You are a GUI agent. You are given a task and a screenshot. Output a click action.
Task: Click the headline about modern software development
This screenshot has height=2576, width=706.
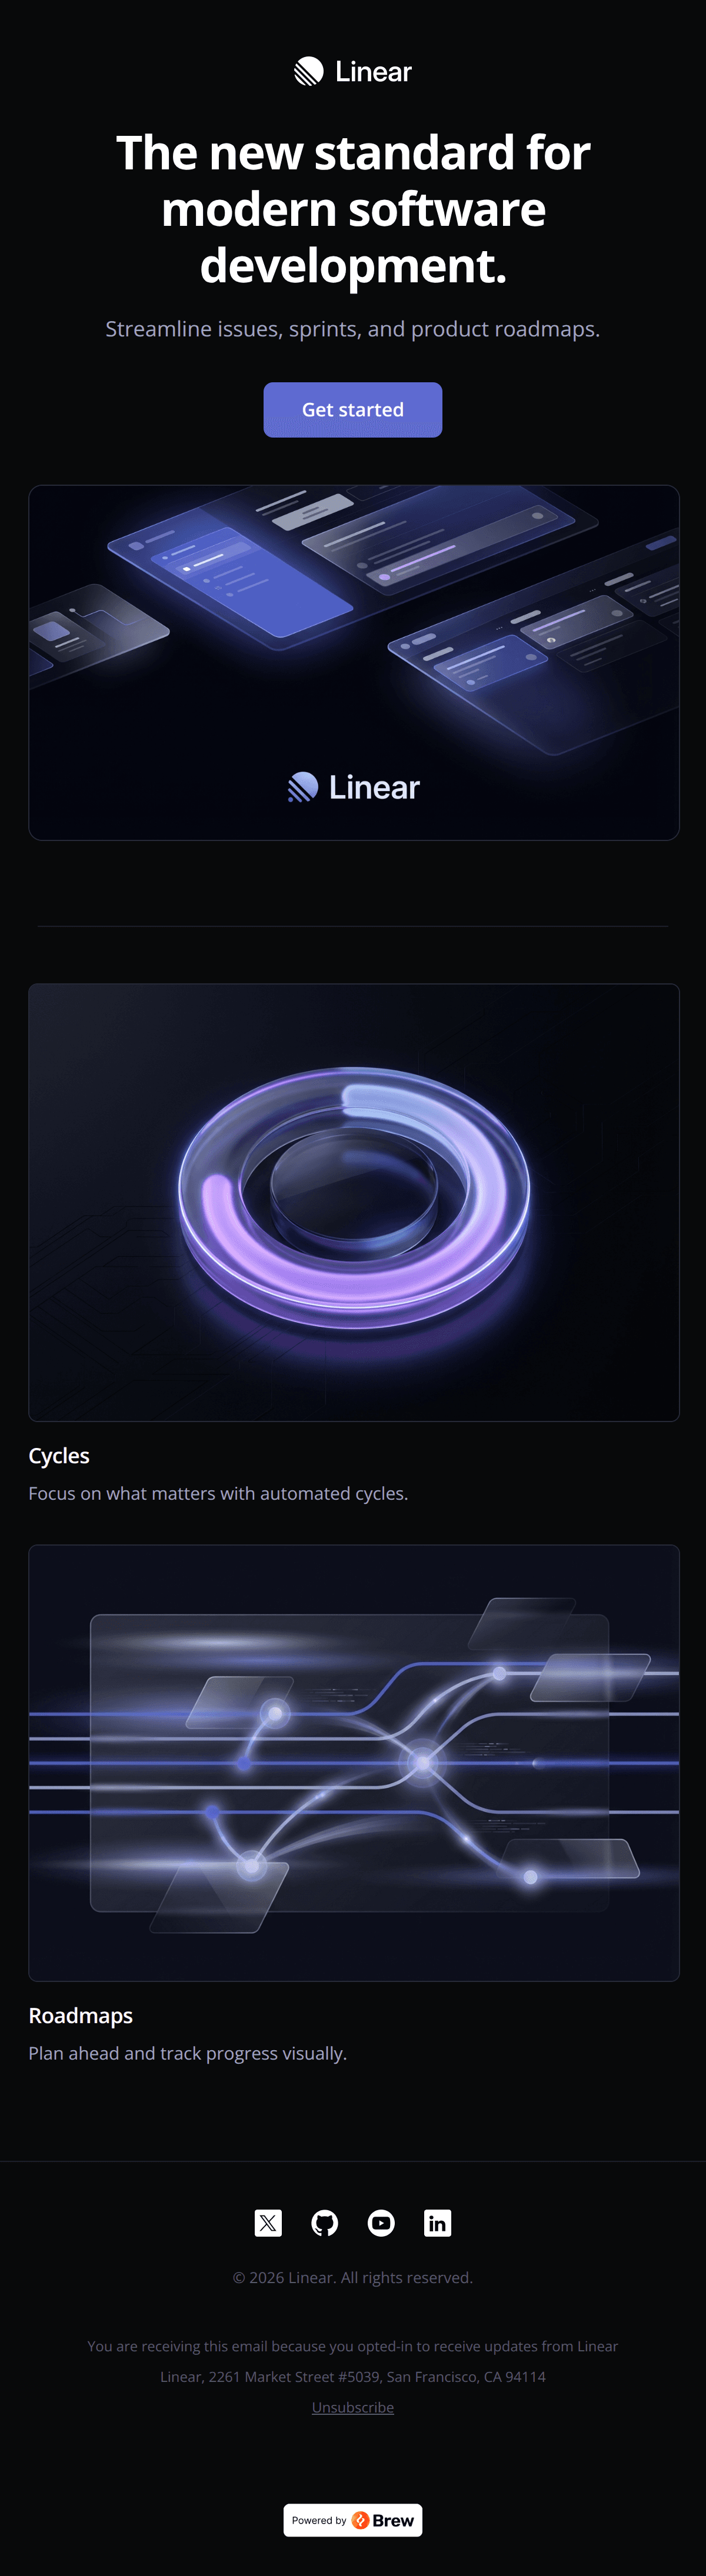(x=352, y=210)
